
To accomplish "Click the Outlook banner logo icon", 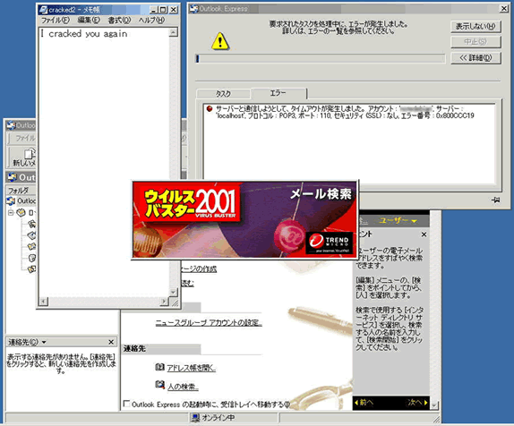I will (13, 177).
